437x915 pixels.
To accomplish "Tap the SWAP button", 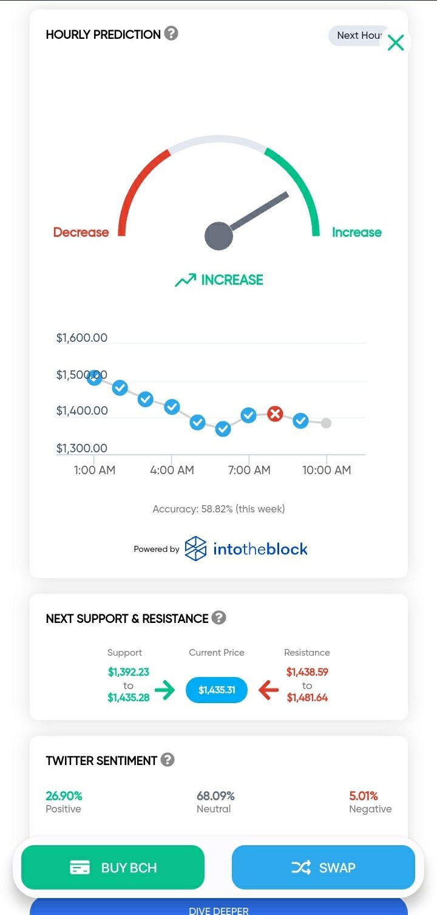I will [324, 868].
